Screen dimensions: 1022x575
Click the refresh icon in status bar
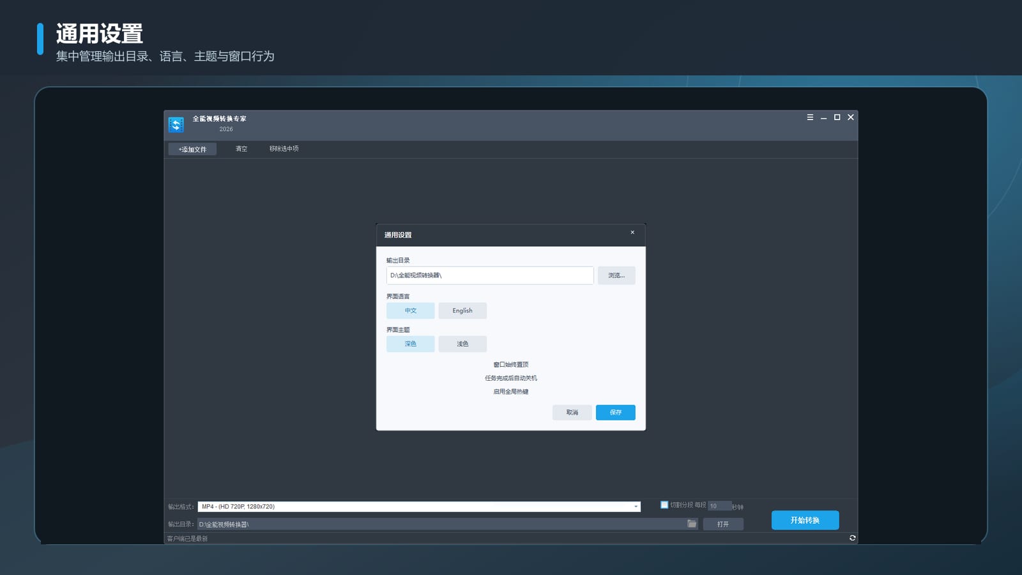click(x=852, y=538)
